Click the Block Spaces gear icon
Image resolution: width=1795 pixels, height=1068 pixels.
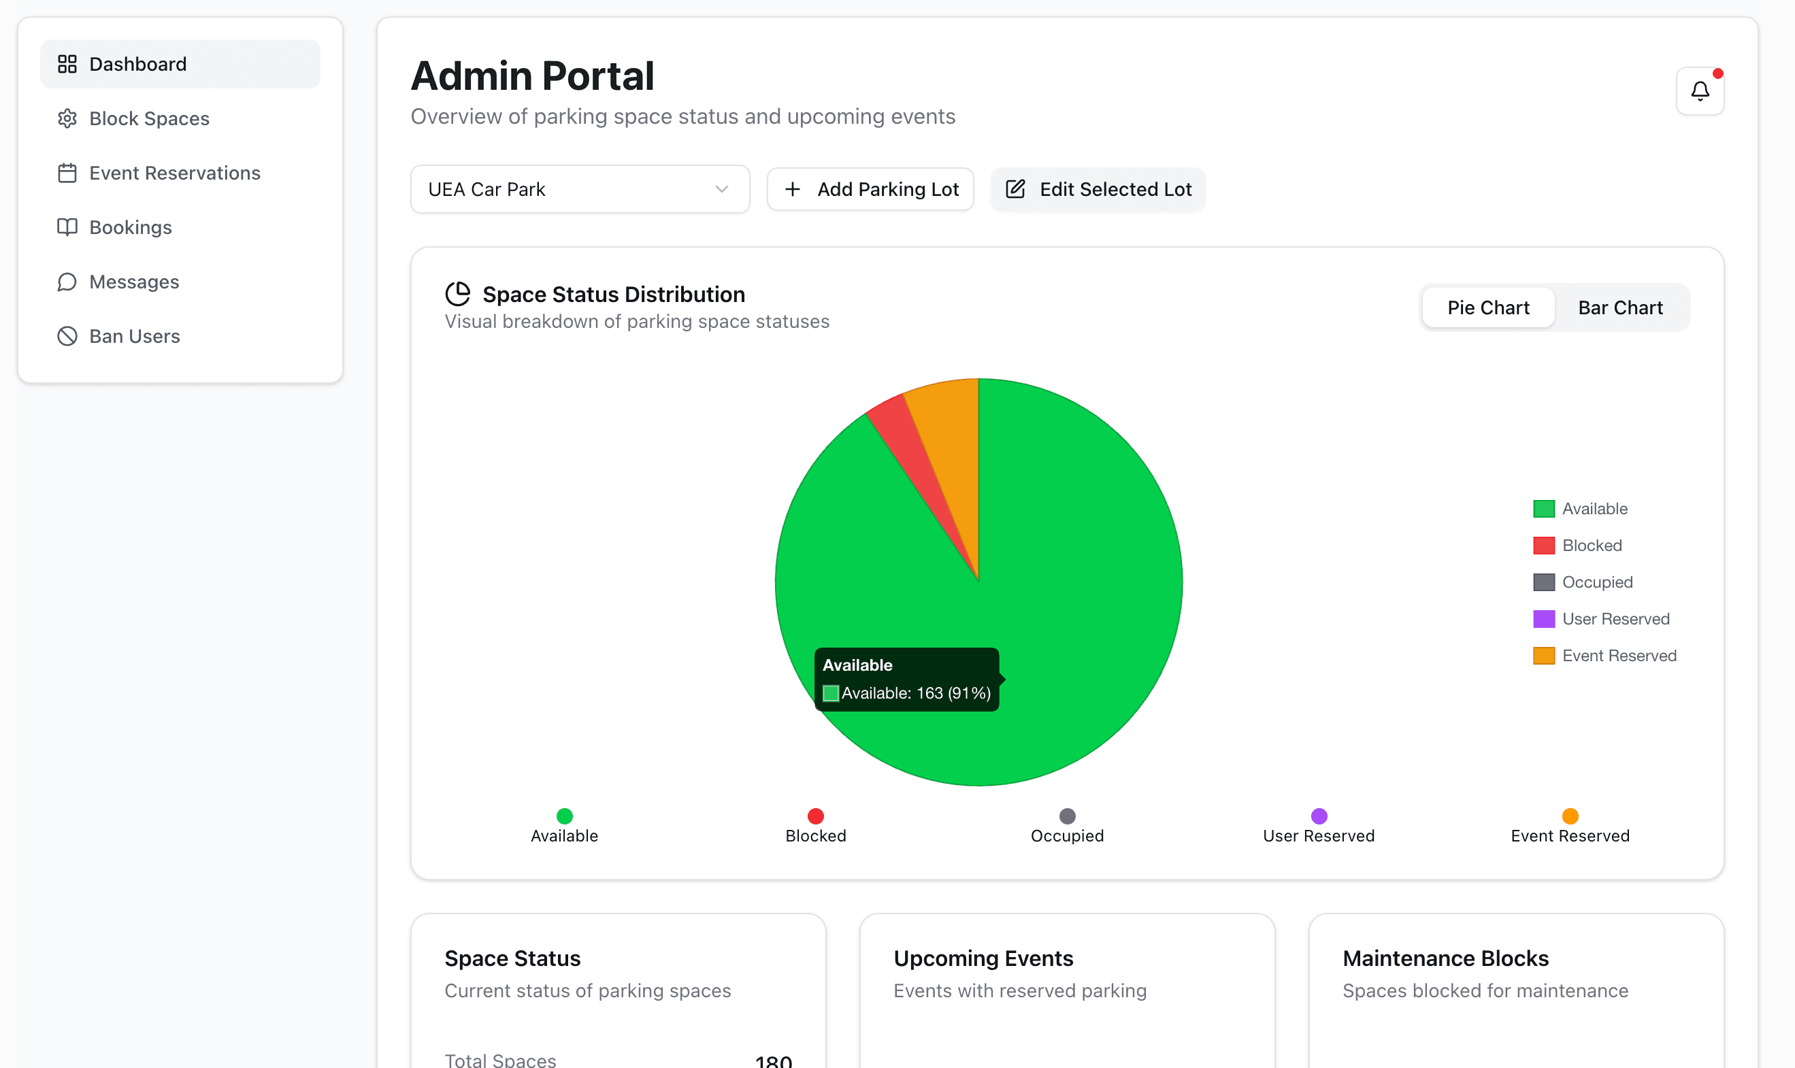(67, 119)
